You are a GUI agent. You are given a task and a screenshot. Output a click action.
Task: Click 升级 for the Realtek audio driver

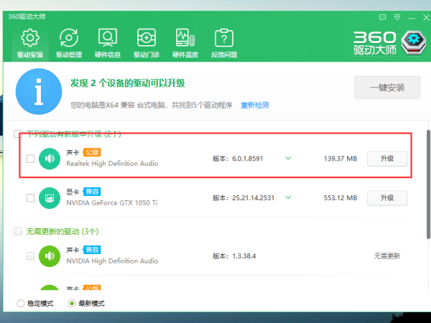387,159
